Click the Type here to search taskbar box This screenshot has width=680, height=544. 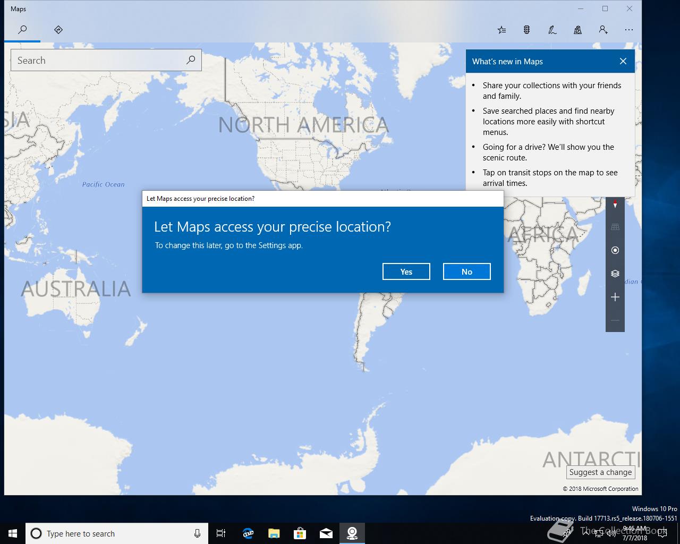click(x=116, y=533)
